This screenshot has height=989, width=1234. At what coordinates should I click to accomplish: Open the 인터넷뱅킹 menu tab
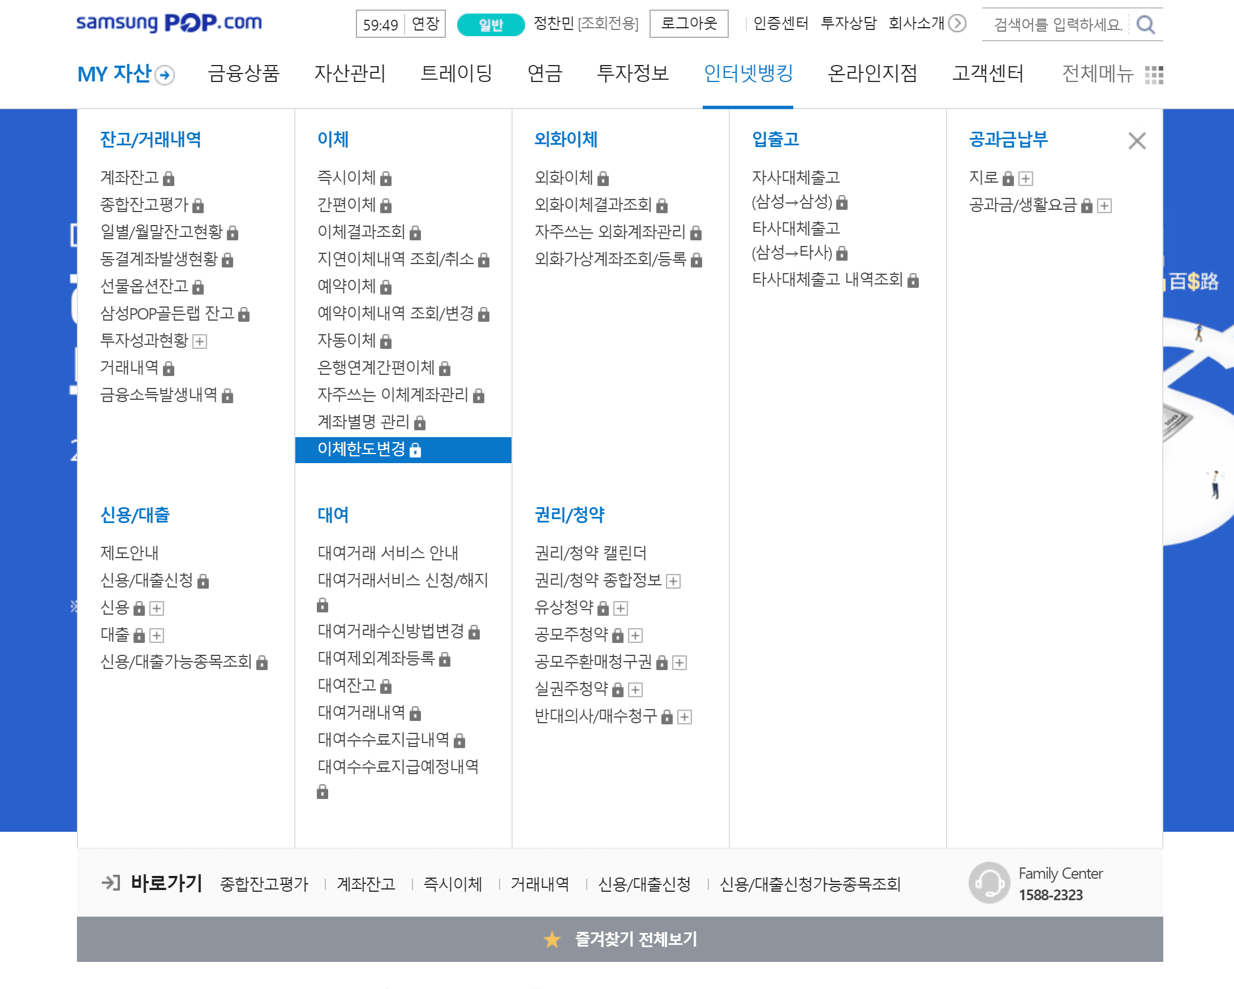747,74
